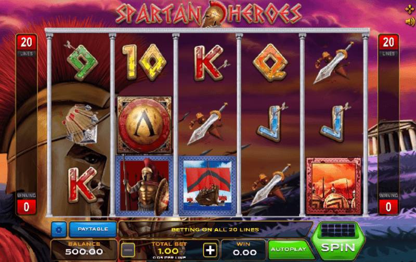Increase total bet with plus button
The image size is (416, 262).
[210, 250]
